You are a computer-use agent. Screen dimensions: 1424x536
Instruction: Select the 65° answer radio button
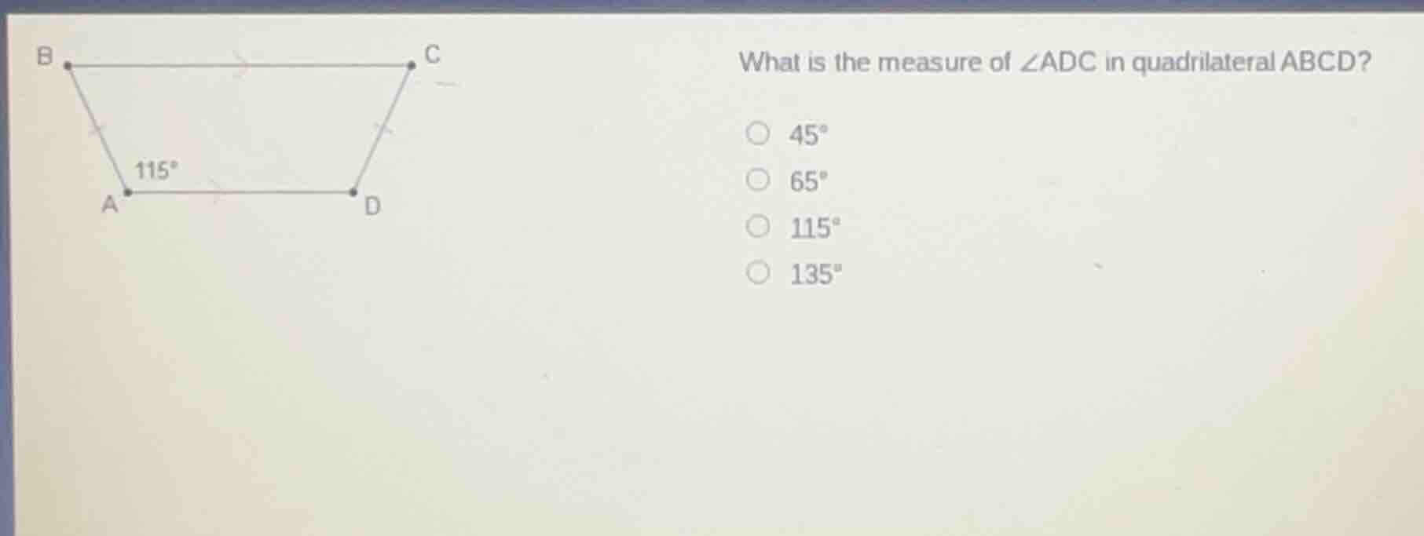point(759,180)
